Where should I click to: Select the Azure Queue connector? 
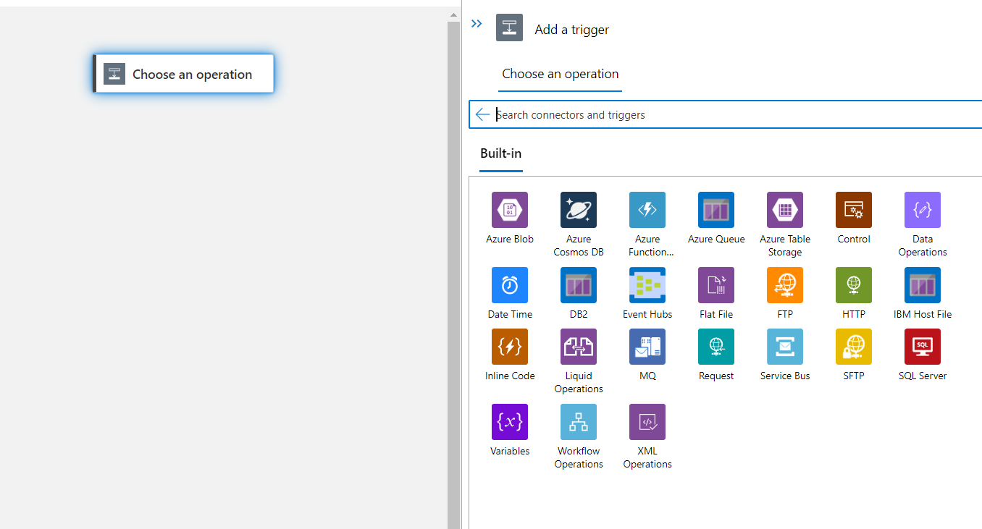pos(716,210)
